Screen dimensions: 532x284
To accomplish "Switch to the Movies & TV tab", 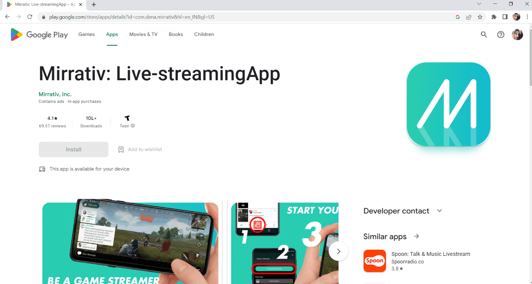I will (x=143, y=34).
